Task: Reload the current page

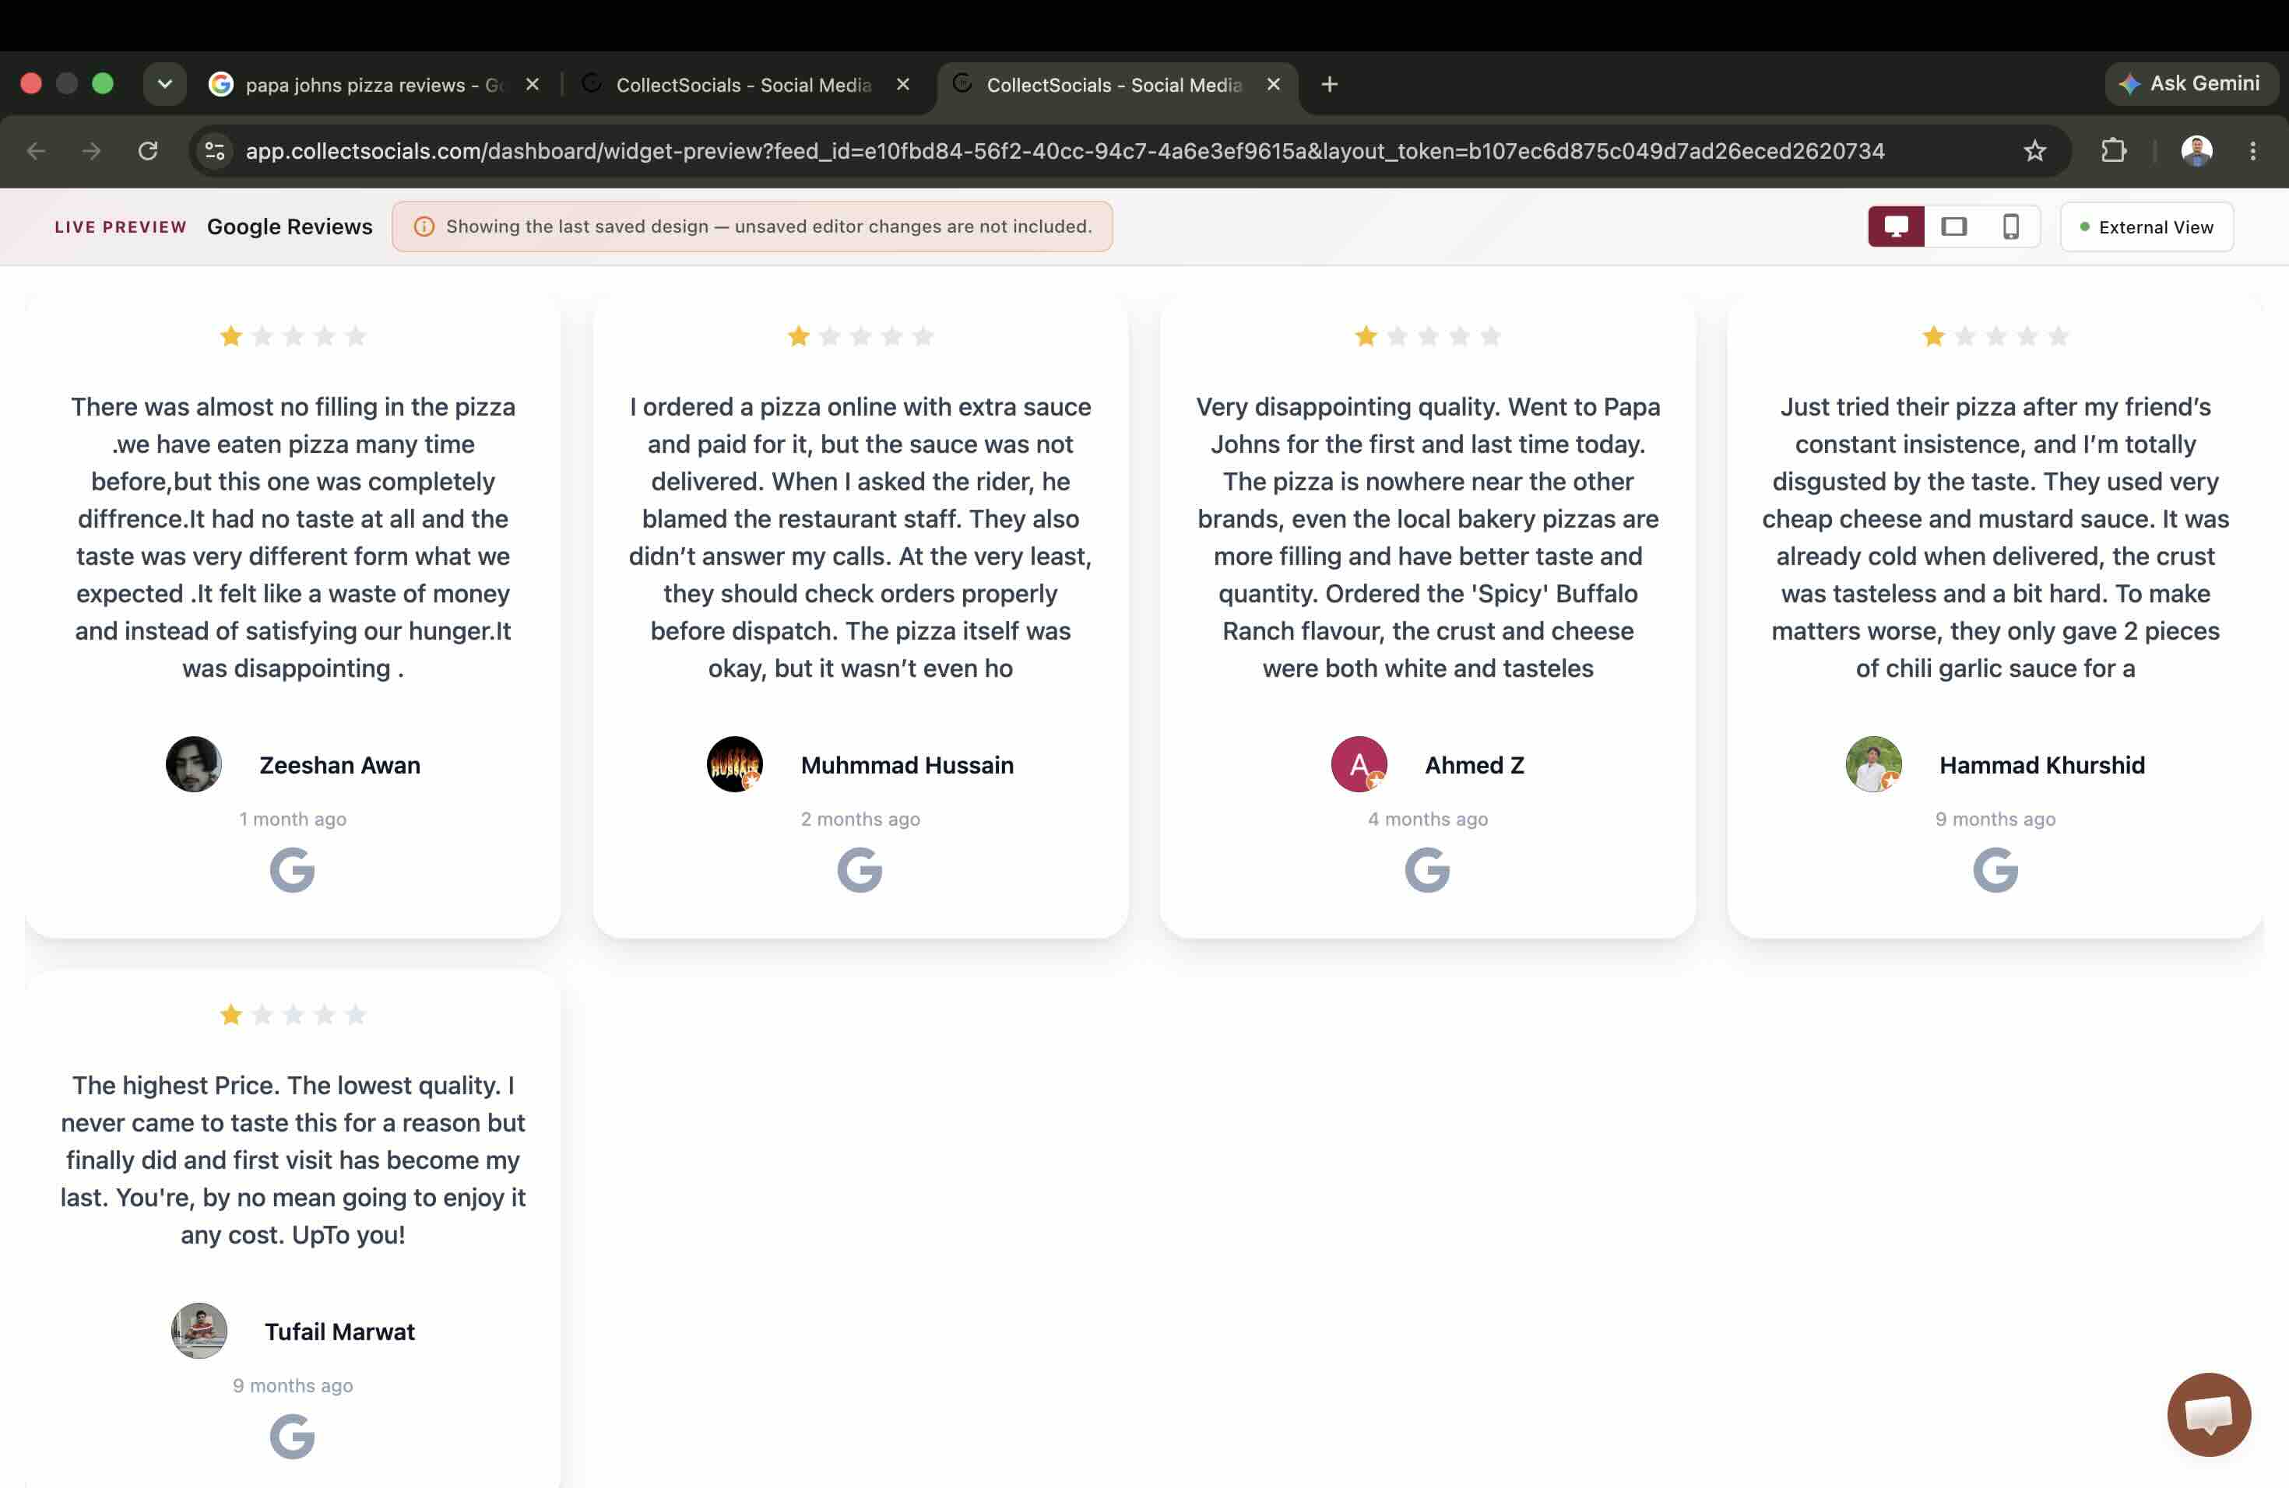Action: click(x=147, y=151)
